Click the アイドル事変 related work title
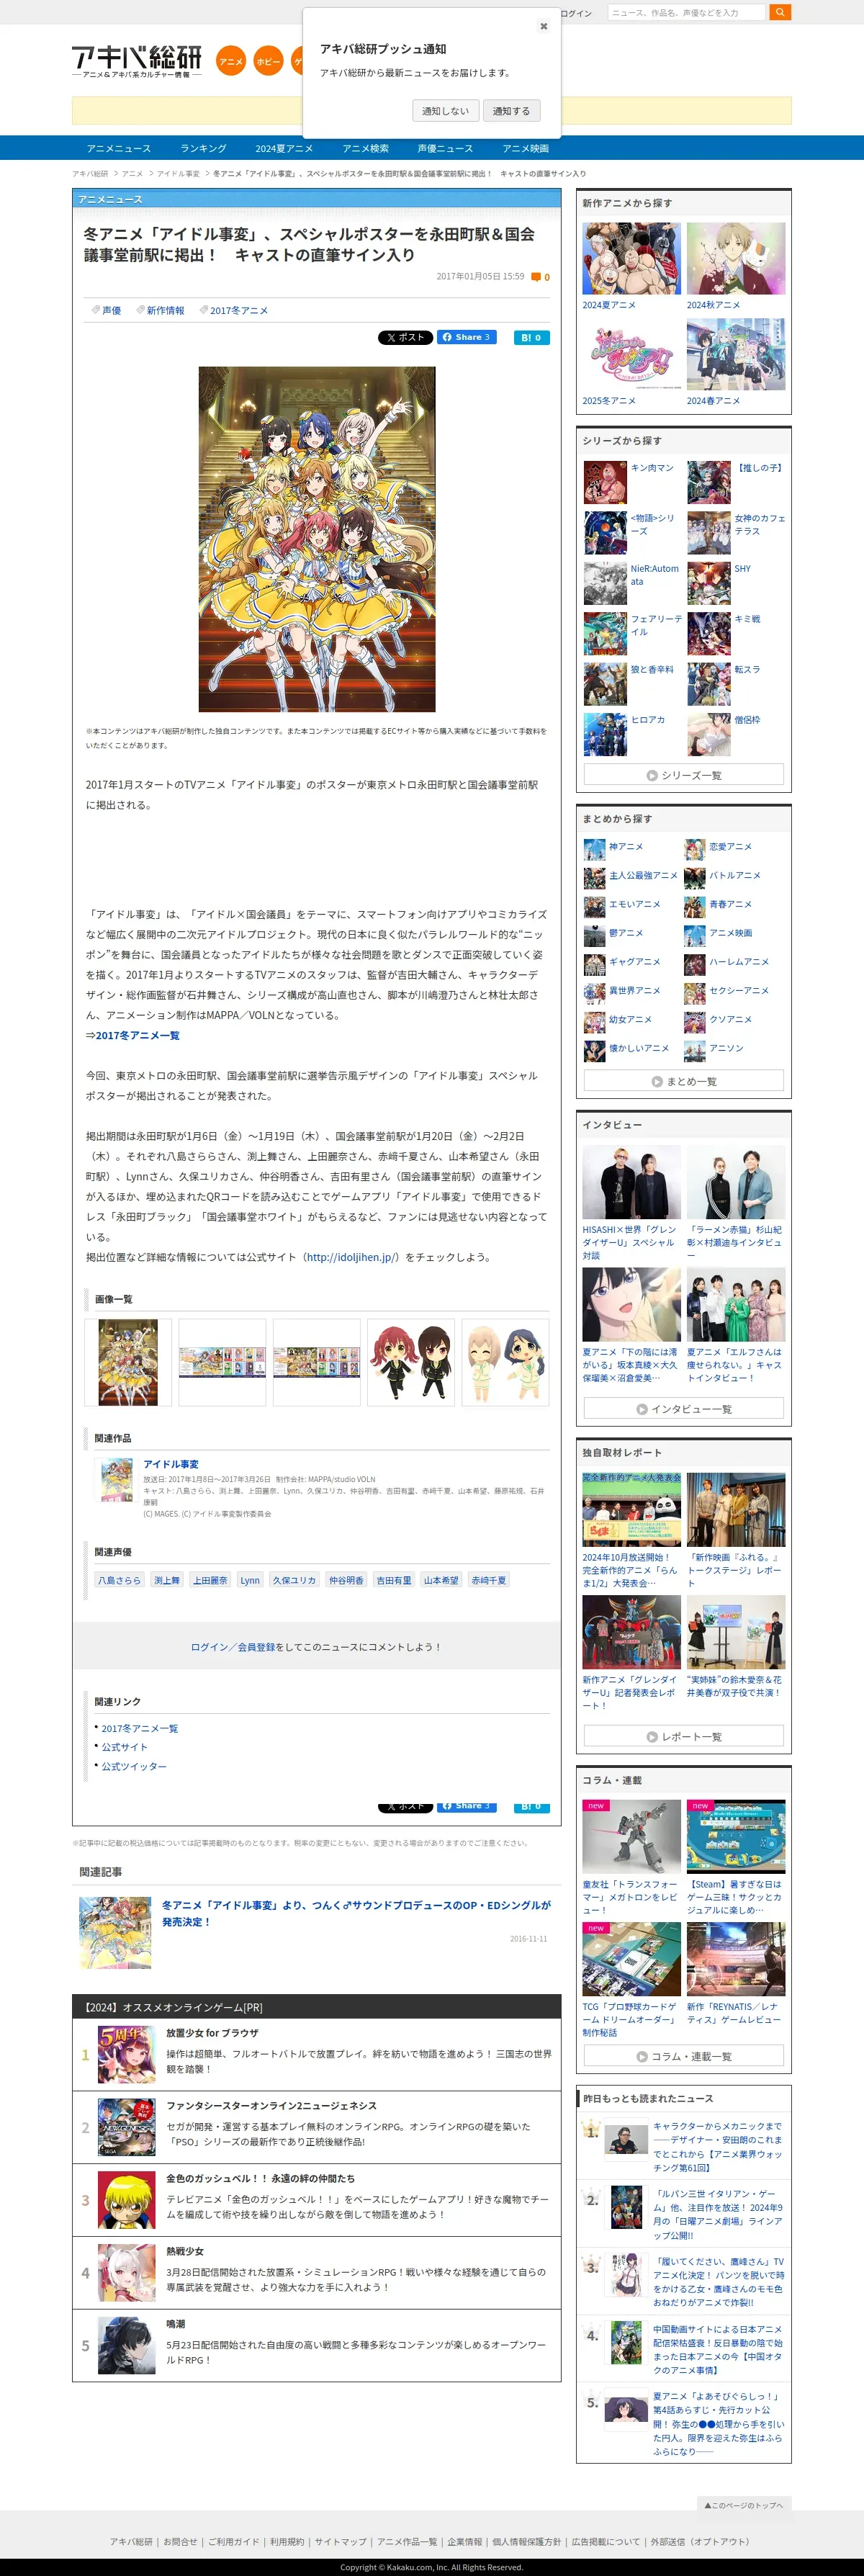 click(x=171, y=1464)
